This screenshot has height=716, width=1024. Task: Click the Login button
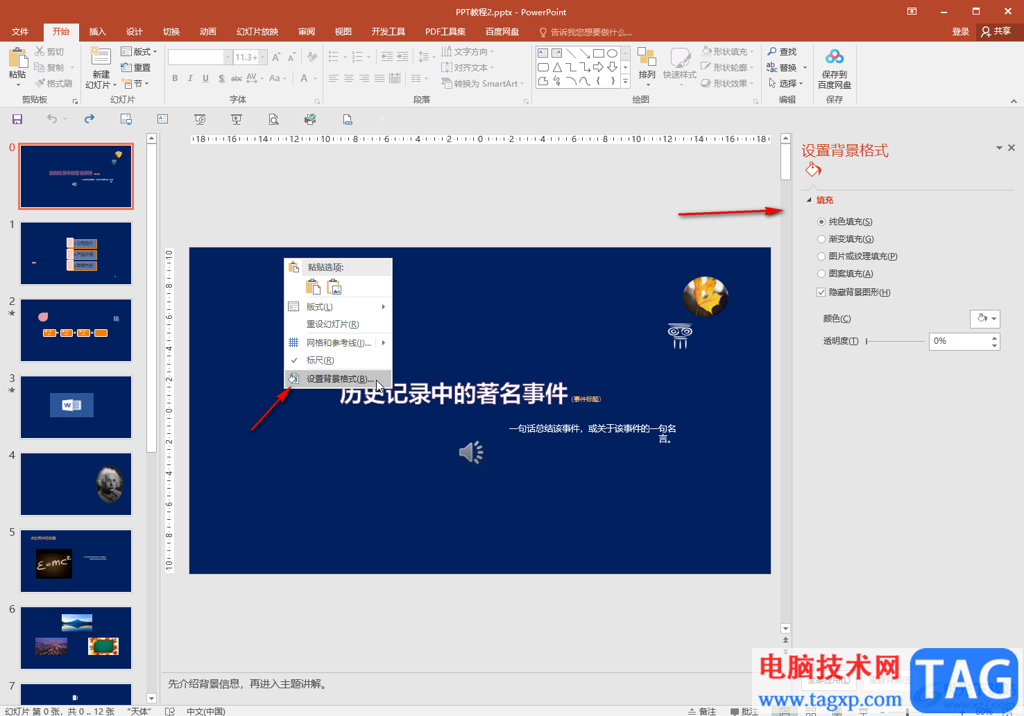(960, 32)
